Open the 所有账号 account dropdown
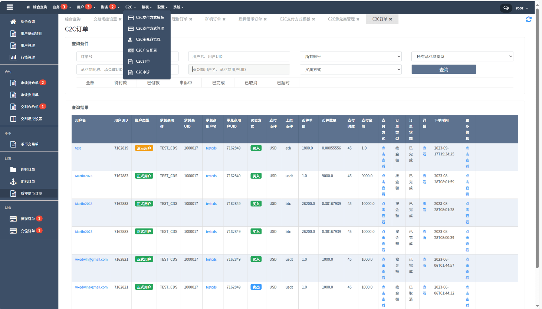This screenshot has width=542, height=309. tap(351, 56)
